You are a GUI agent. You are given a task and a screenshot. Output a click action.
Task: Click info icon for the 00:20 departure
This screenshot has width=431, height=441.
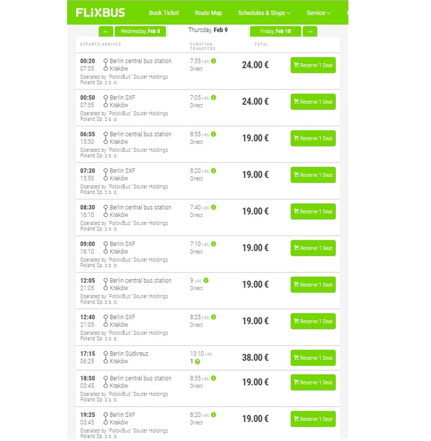pyautogui.click(x=214, y=61)
